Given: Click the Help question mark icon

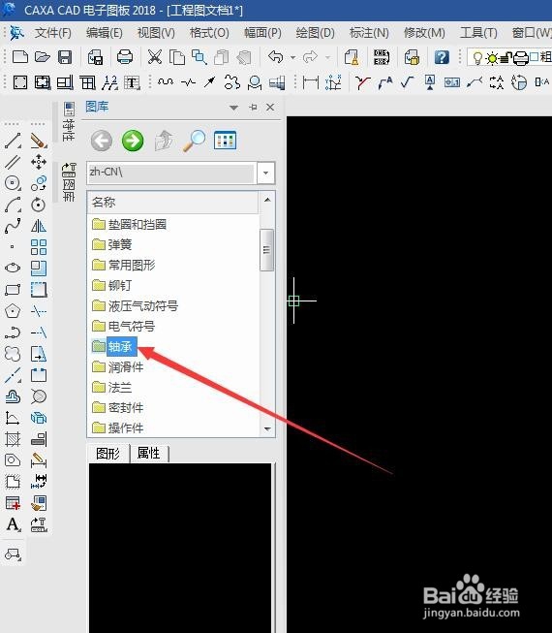Looking at the screenshot, I should [x=442, y=57].
